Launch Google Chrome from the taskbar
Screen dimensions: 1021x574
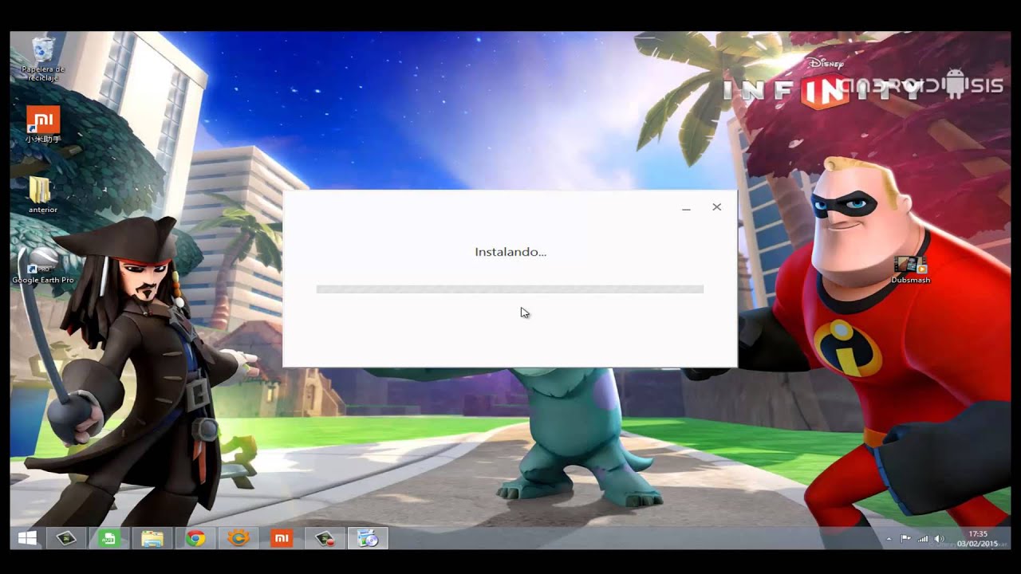click(195, 539)
